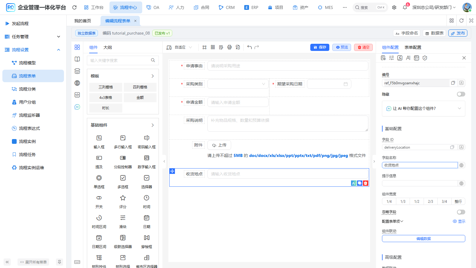Copy the selected 收货地点 component with the duplicate icon
This screenshot has height=268, width=476.
point(360,183)
